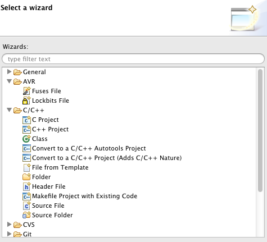Select the Source File icon

[x=26, y=206]
